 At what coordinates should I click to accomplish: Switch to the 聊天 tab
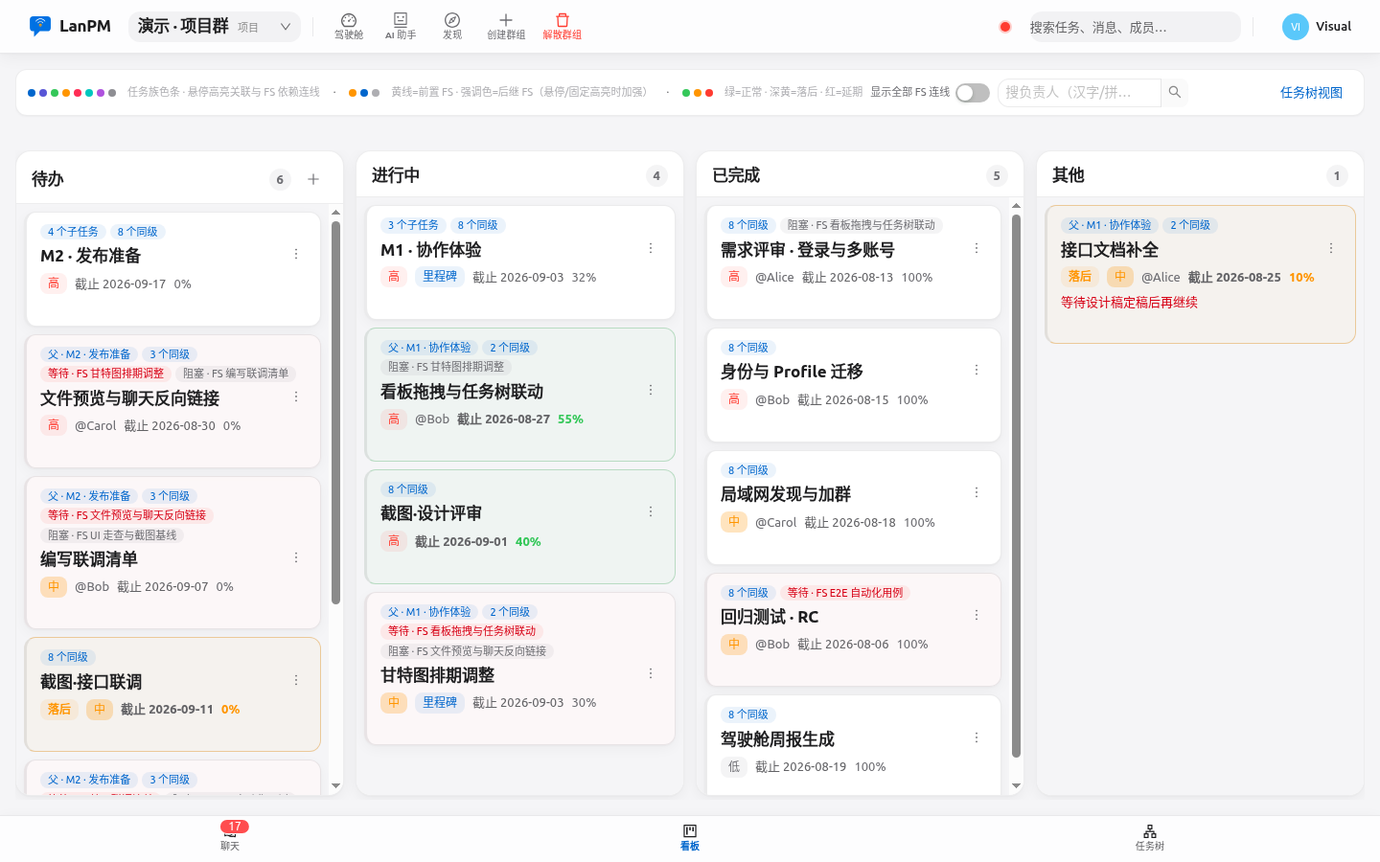coord(230,837)
